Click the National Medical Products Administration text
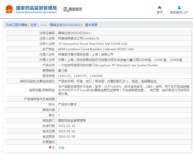Viewport: 193px width, 154px height. tap(36, 12)
